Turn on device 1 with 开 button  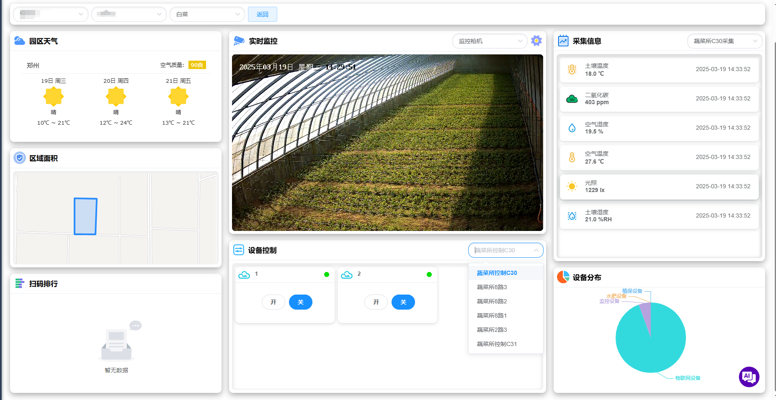pos(273,302)
